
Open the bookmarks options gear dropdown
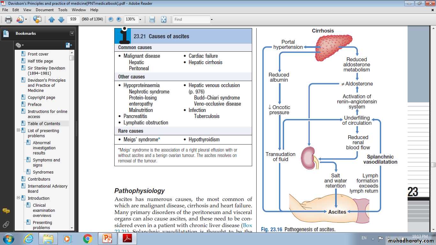pos(19,45)
